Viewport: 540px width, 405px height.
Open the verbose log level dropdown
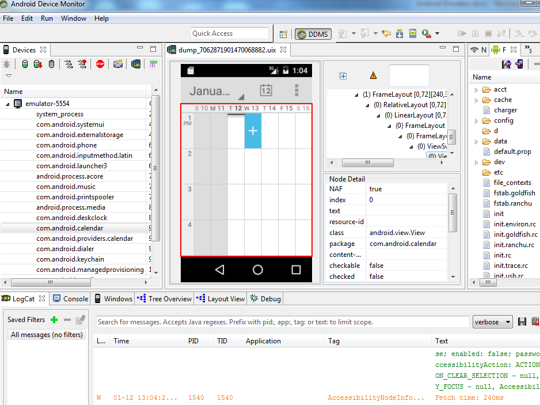click(492, 322)
